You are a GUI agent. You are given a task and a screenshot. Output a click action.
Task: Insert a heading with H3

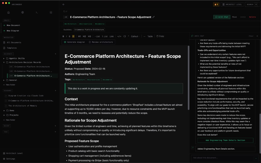(89, 36)
